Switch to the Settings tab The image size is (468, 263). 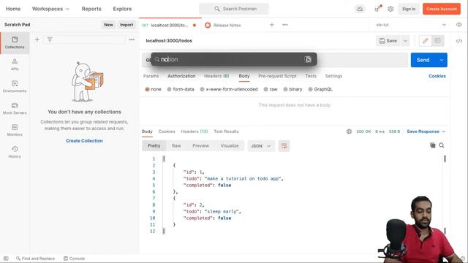tap(333, 76)
